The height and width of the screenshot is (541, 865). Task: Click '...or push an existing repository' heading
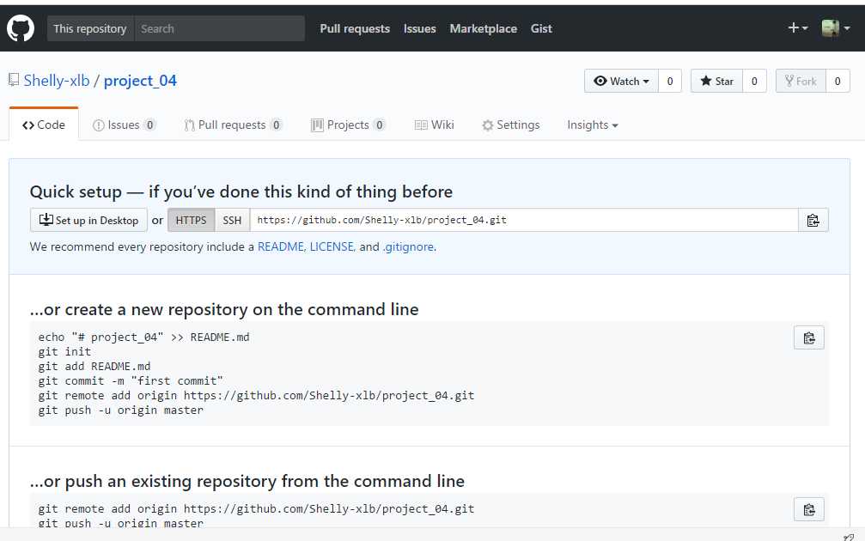tap(247, 481)
